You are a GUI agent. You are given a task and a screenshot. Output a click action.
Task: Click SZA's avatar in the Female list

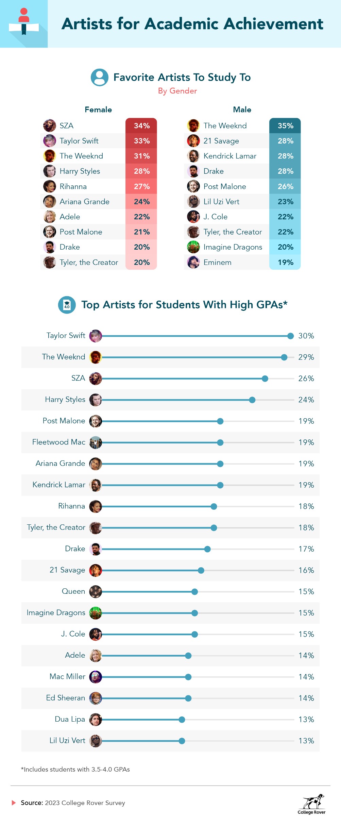pos(50,125)
